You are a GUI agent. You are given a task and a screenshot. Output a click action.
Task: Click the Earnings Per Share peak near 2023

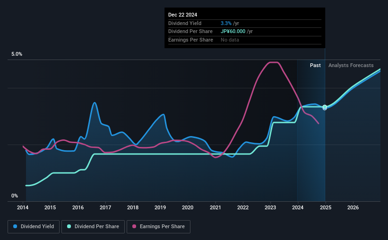pos(274,62)
